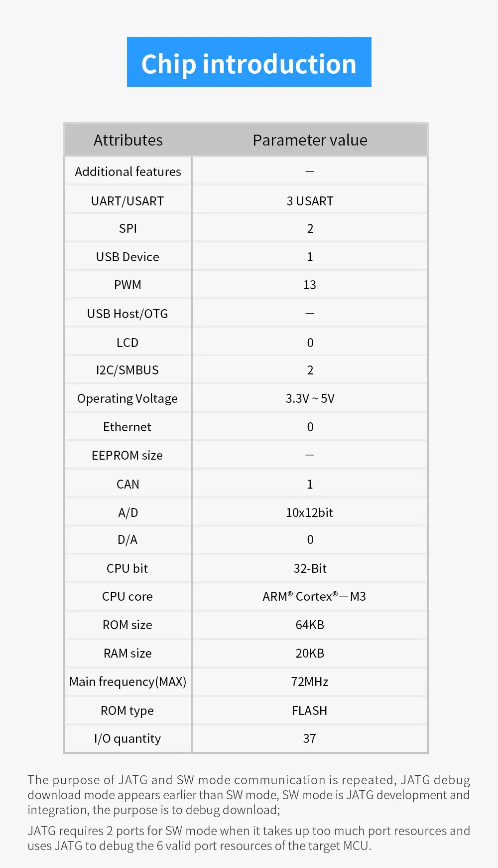
Task: Click the FLASH ROM type value
Action: click(310, 710)
